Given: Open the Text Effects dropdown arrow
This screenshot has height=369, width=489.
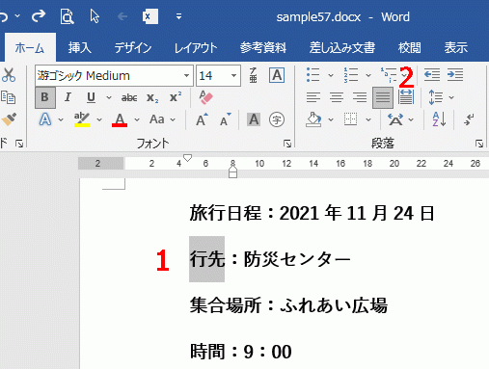Looking at the screenshot, I should [x=61, y=120].
